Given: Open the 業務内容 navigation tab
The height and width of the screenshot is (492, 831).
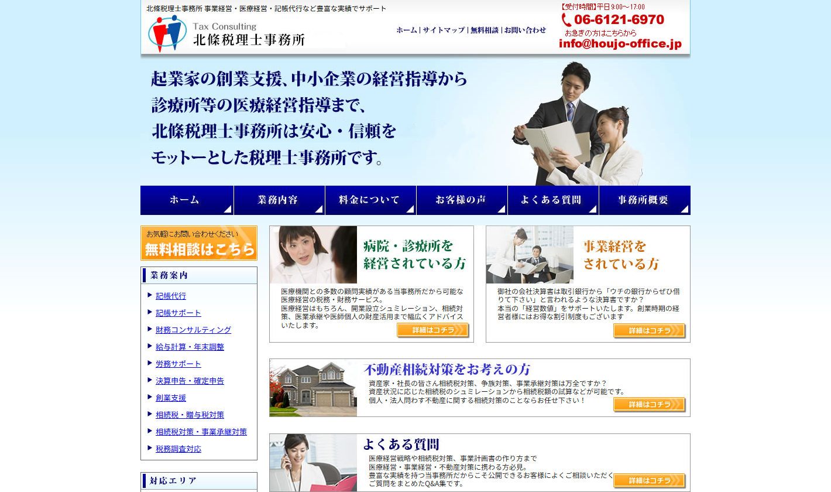Looking at the screenshot, I should [279, 200].
